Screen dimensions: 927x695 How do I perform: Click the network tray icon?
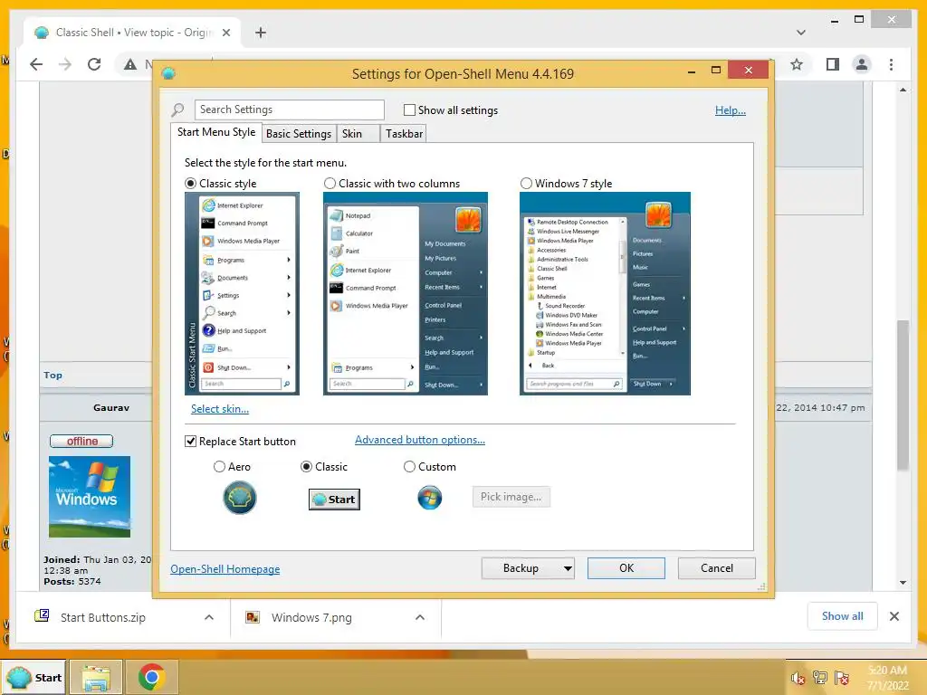[820, 678]
